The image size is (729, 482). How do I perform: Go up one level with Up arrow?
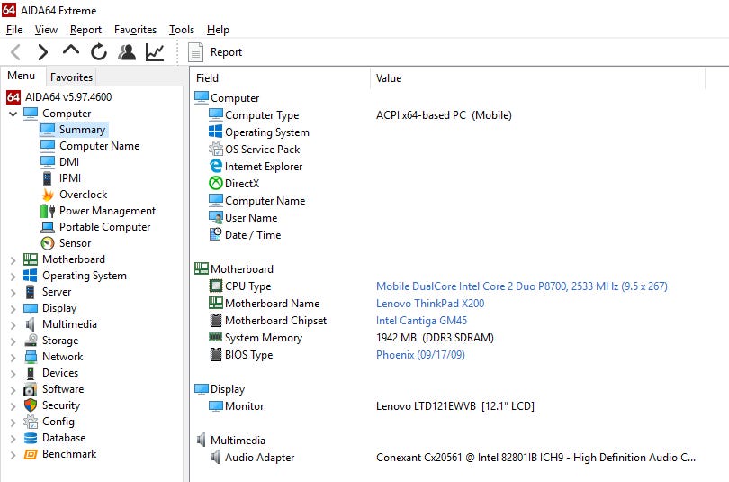point(70,51)
